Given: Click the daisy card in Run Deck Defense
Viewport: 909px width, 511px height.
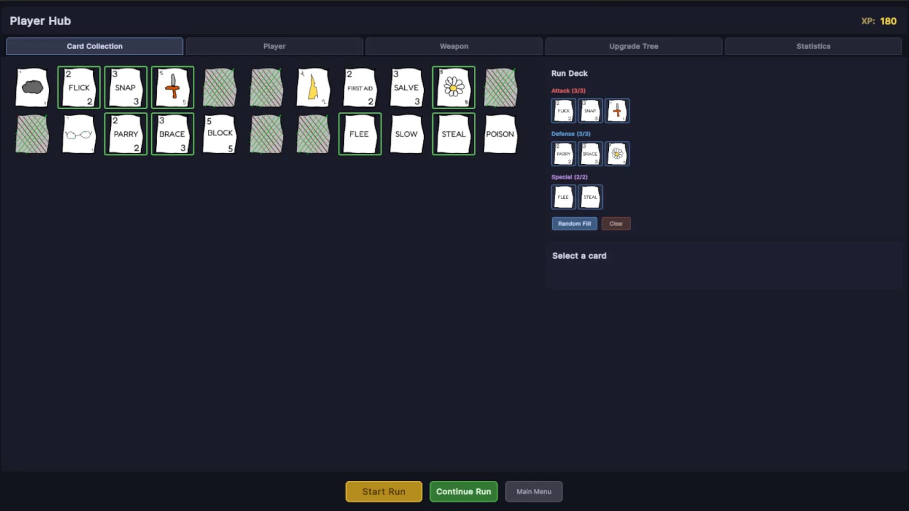Looking at the screenshot, I should tap(617, 154).
